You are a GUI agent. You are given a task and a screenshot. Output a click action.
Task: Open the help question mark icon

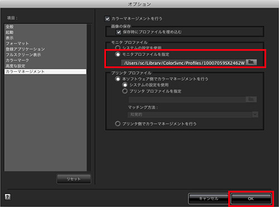(x=8, y=197)
